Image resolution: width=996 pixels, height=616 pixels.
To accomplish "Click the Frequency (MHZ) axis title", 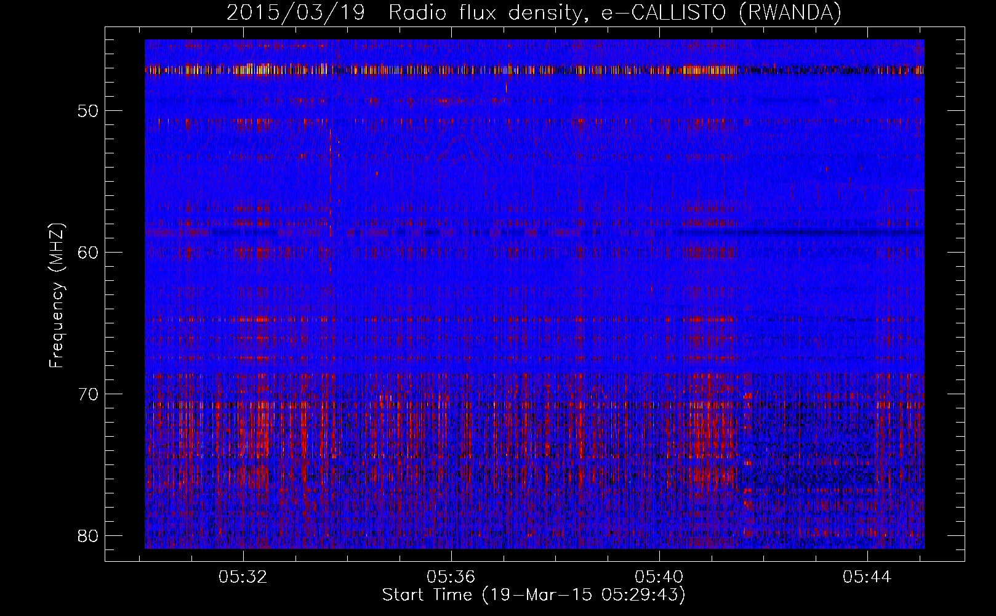I will click(x=57, y=296).
